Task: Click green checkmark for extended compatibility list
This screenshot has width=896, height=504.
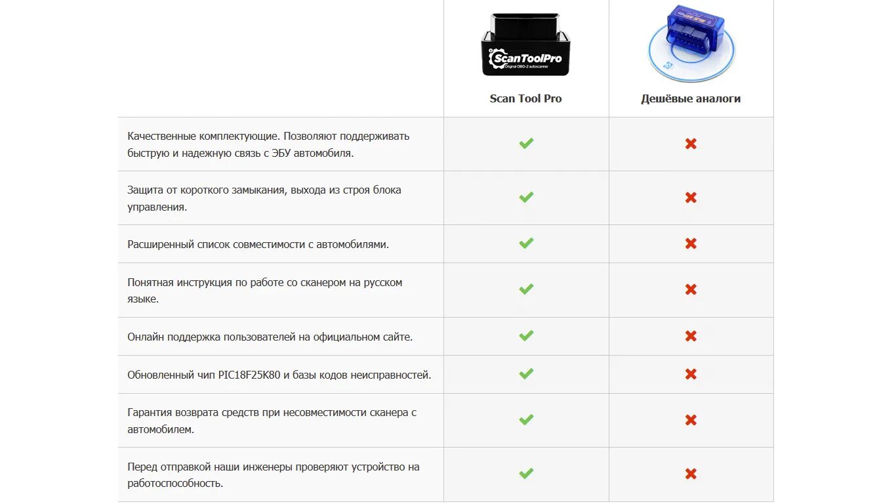Action: [x=526, y=243]
